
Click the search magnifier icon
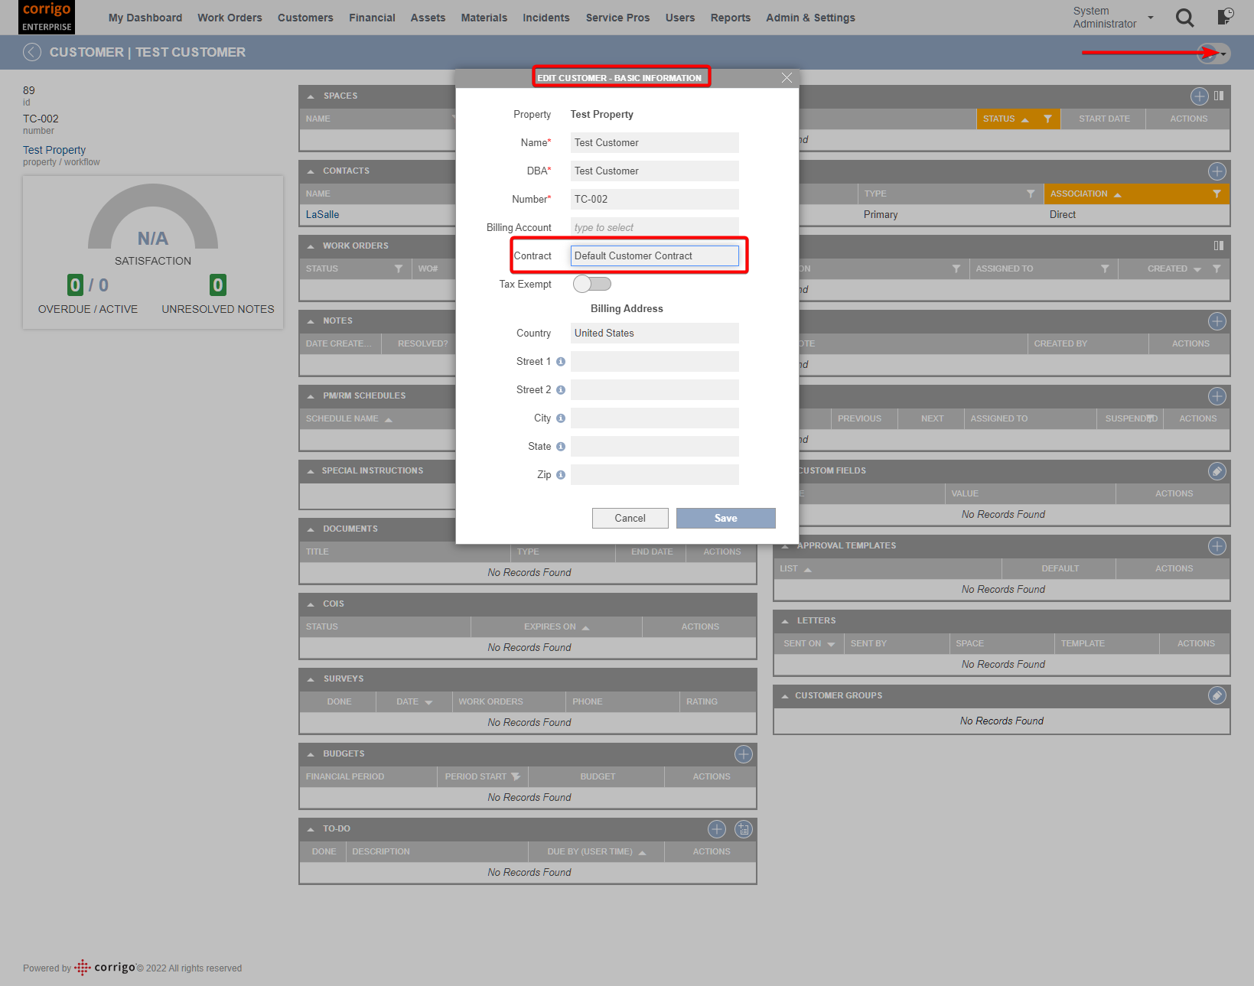click(x=1184, y=18)
